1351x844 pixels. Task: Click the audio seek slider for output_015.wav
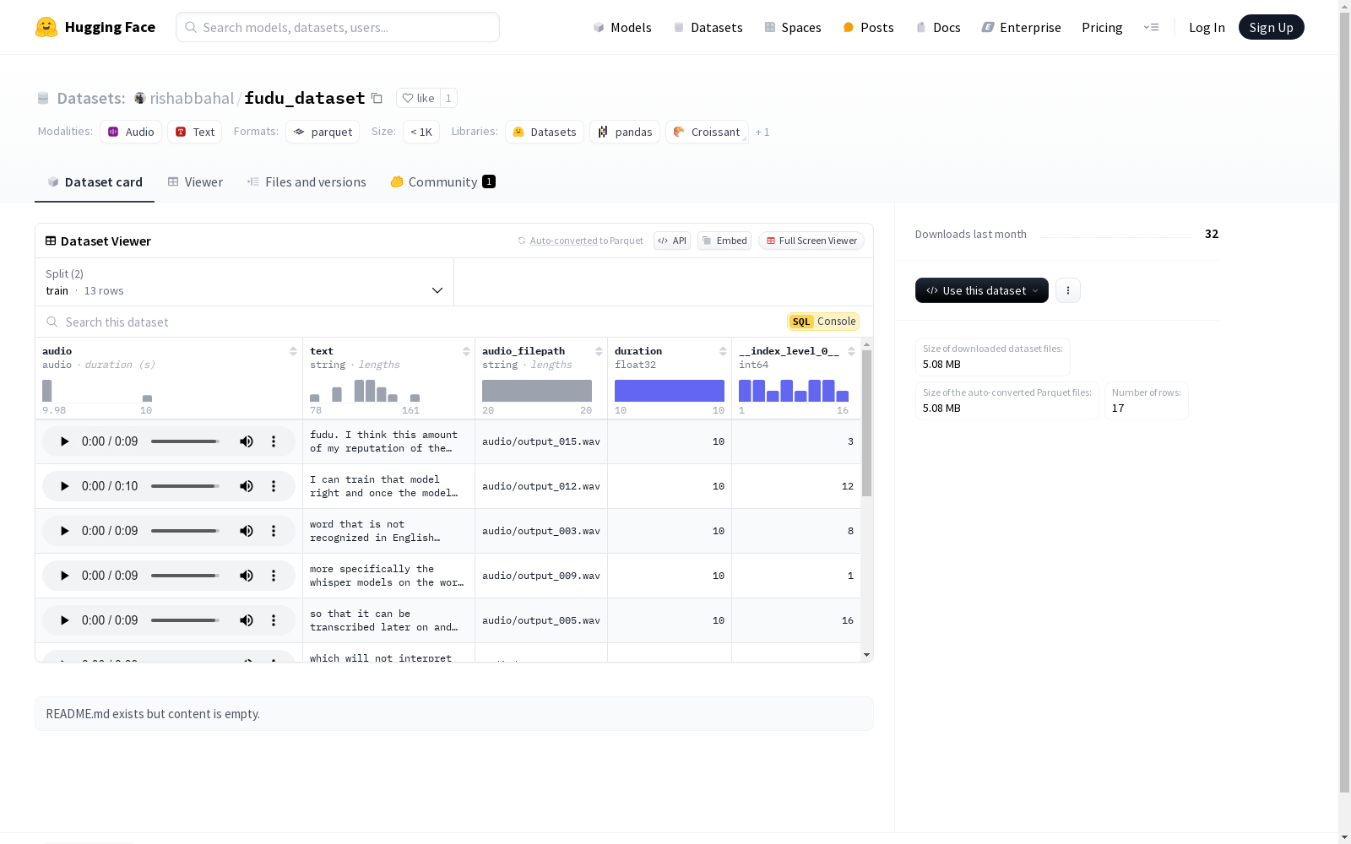click(x=185, y=441)
